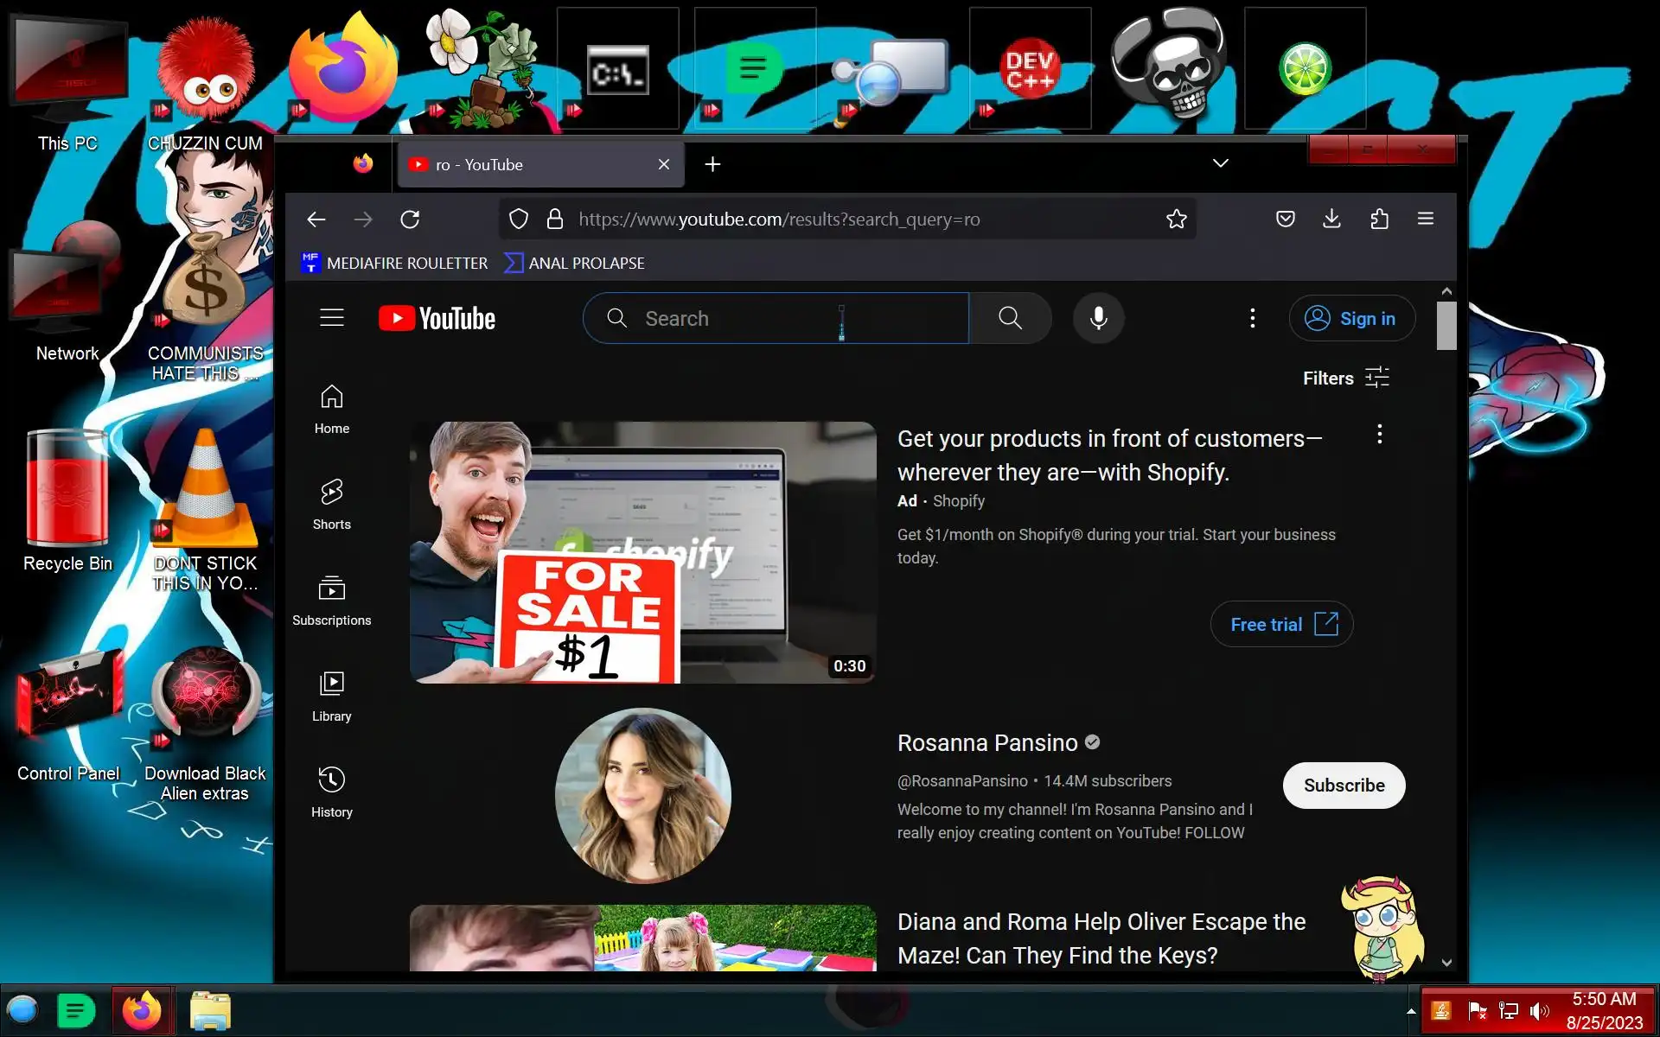This screenshot has height=1037, width=1660.
Task: Expand list all tabs chevron
Action: point(1220,163)
